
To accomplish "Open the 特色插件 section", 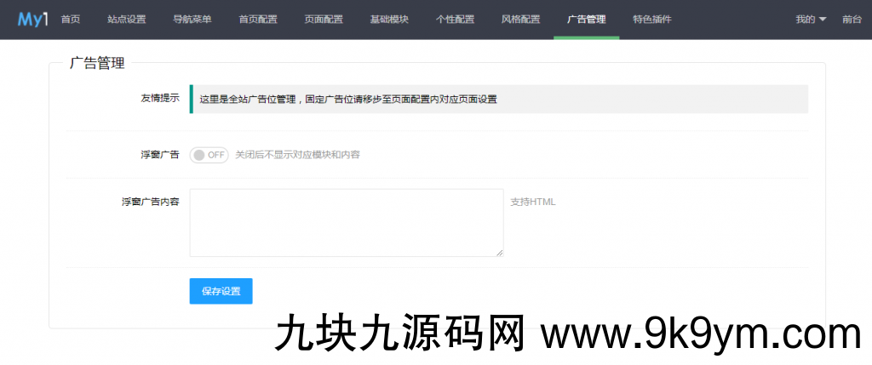I will 651,20.
